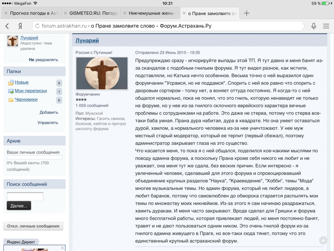Go back with the browser back arrow
The height and width of the screenshot is (251, 334).
pyautogui.click(x=8, y=26)
